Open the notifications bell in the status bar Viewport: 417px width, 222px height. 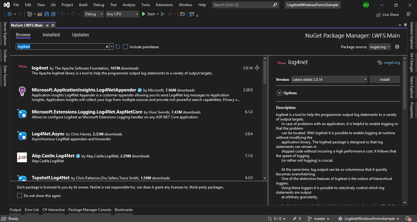(408, 219)
